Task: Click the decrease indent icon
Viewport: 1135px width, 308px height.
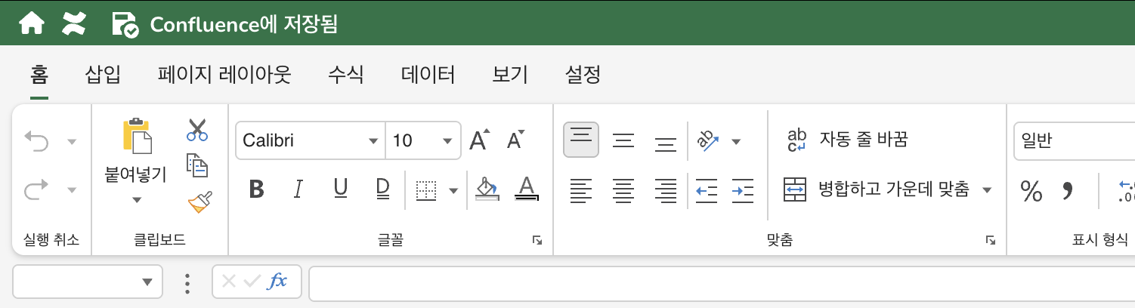Action: point(706,190)
